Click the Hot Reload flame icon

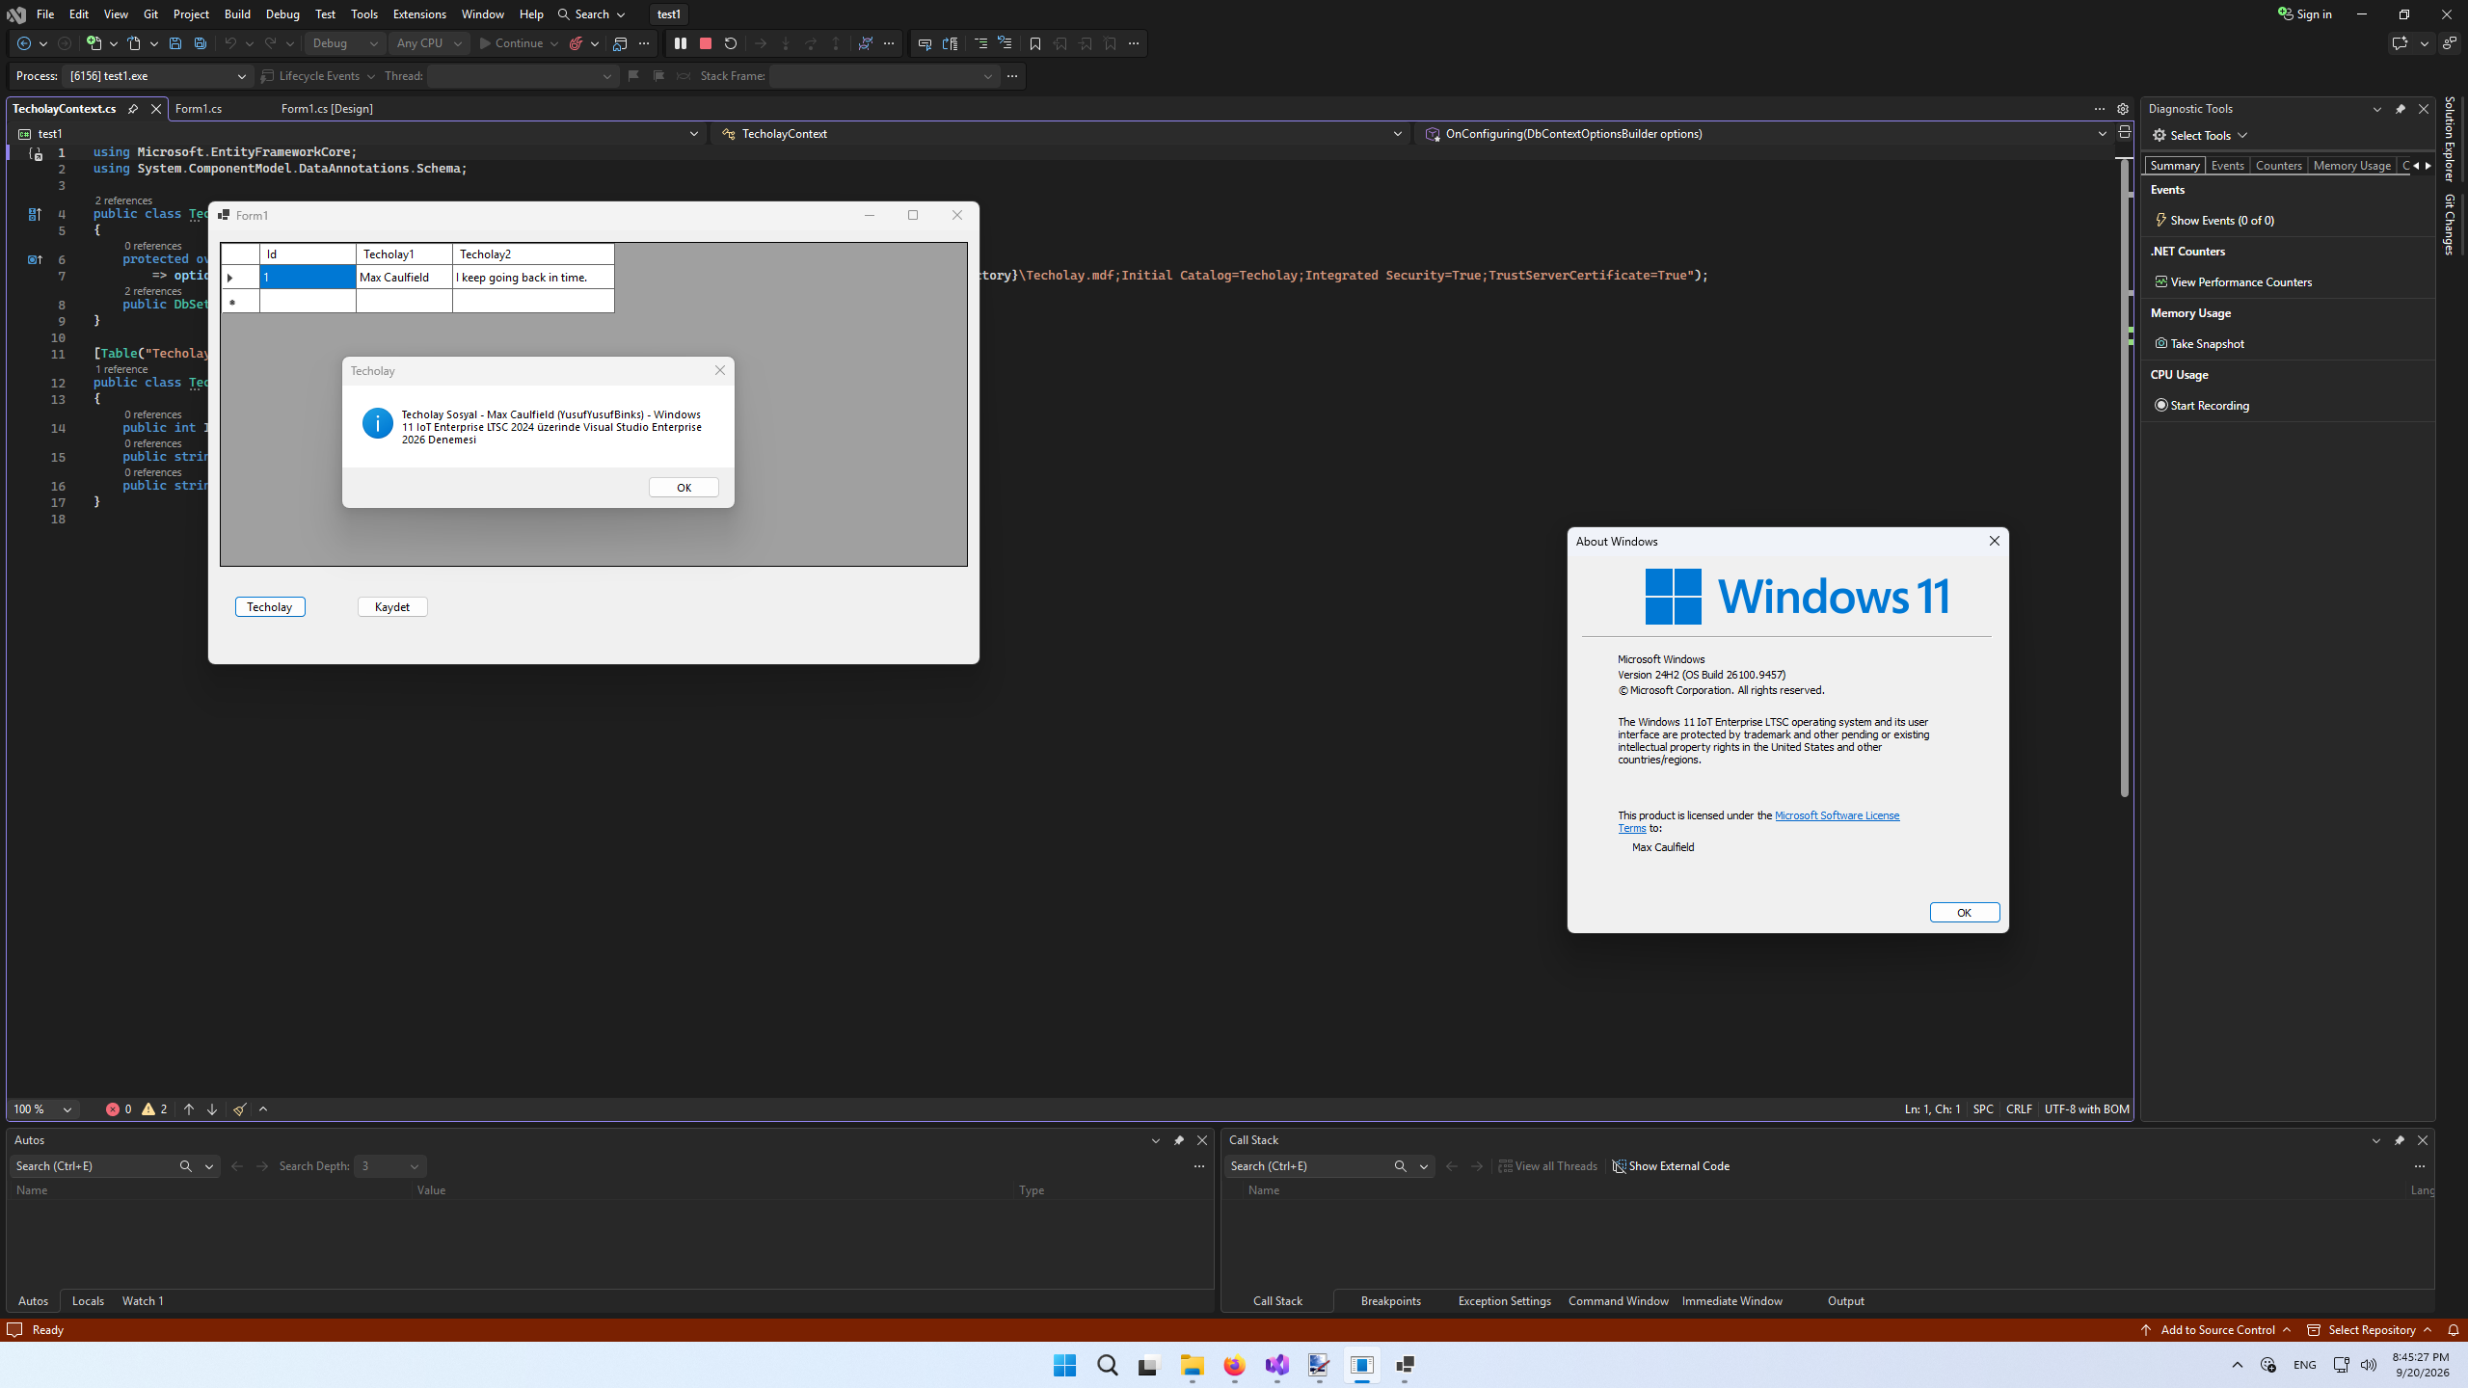coord(577,43)
